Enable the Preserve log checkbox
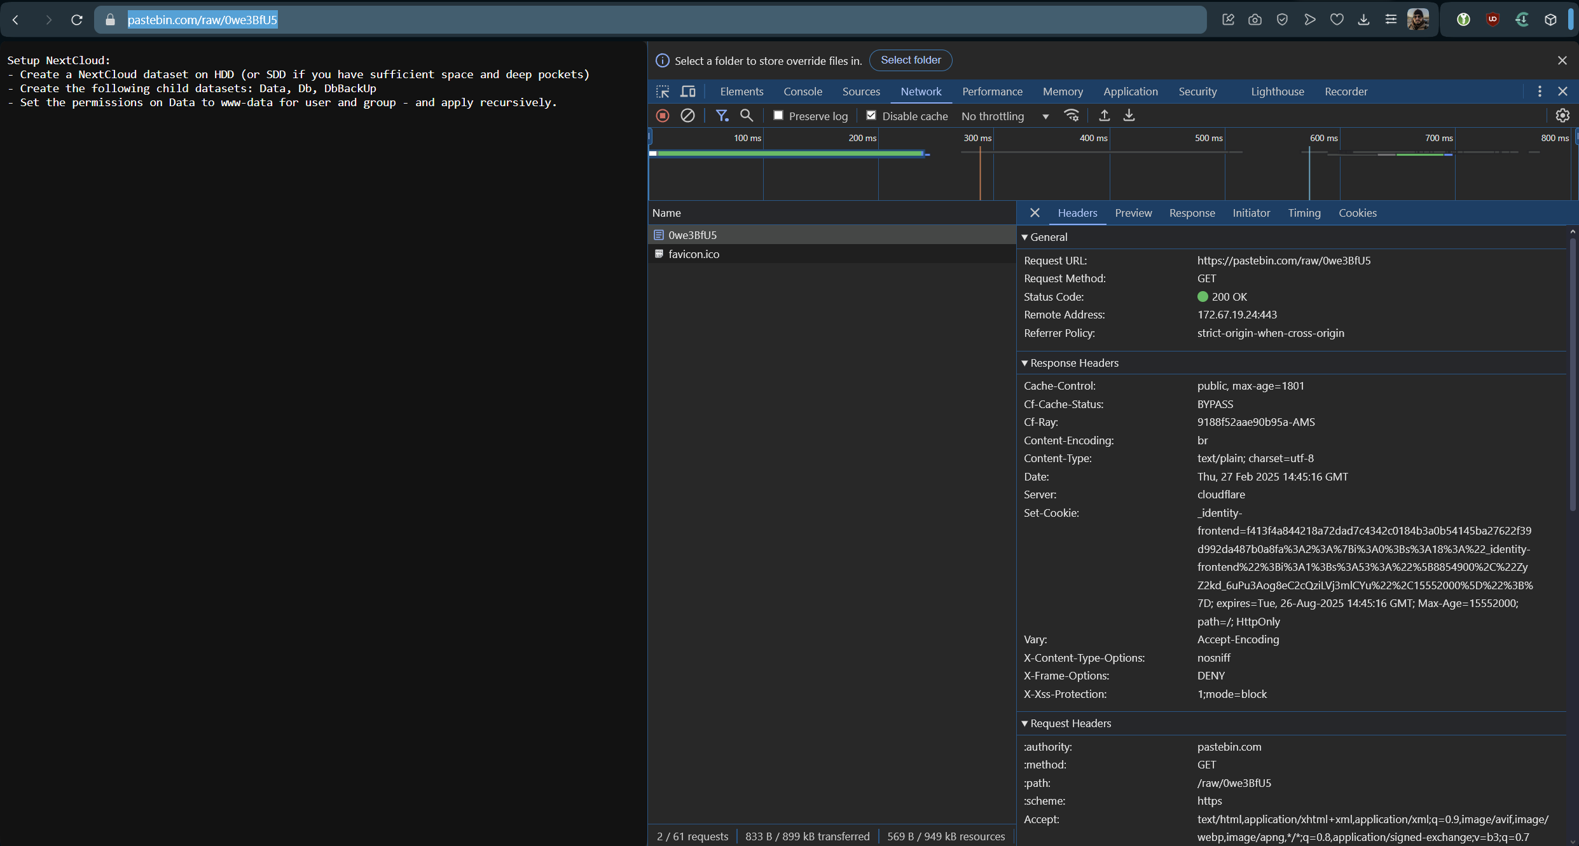Image resolution: width=1579 pixels, height=846 pixels. coord(778,116)
